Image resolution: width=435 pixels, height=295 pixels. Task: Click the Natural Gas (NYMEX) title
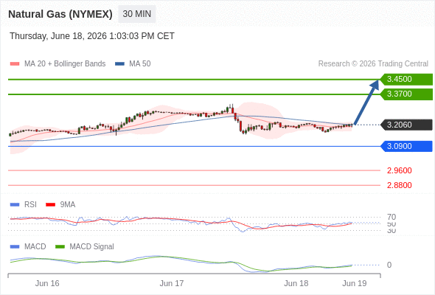pyautogui.click(x=60, y=14)
